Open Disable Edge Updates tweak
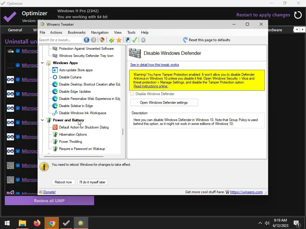Image resolution: width=306 pixels, height=229 pixels. pyautogui.click(x=75, y=92)
